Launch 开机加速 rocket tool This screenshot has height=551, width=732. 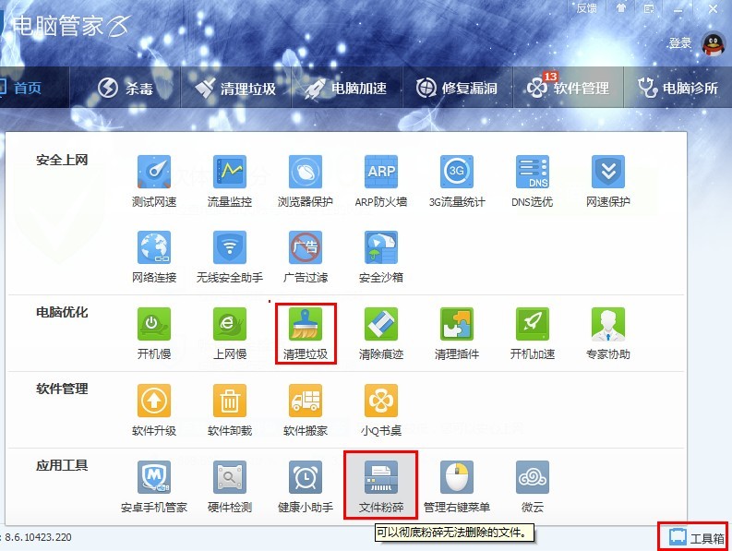coord(533,333)
